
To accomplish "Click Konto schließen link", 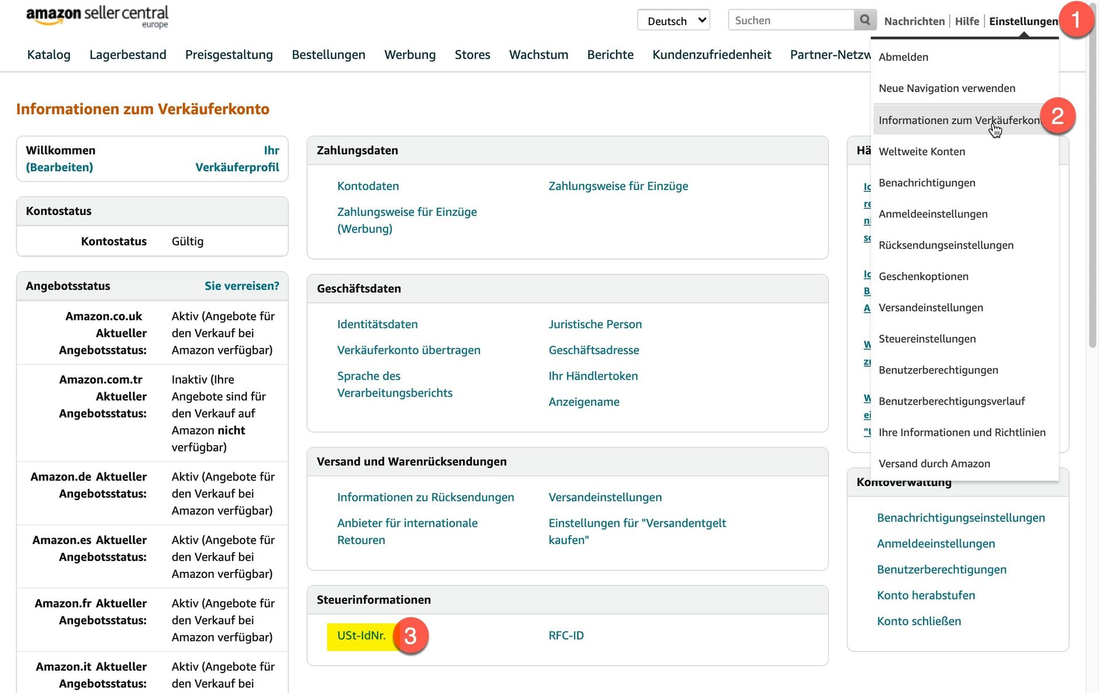I will point(919,621).
